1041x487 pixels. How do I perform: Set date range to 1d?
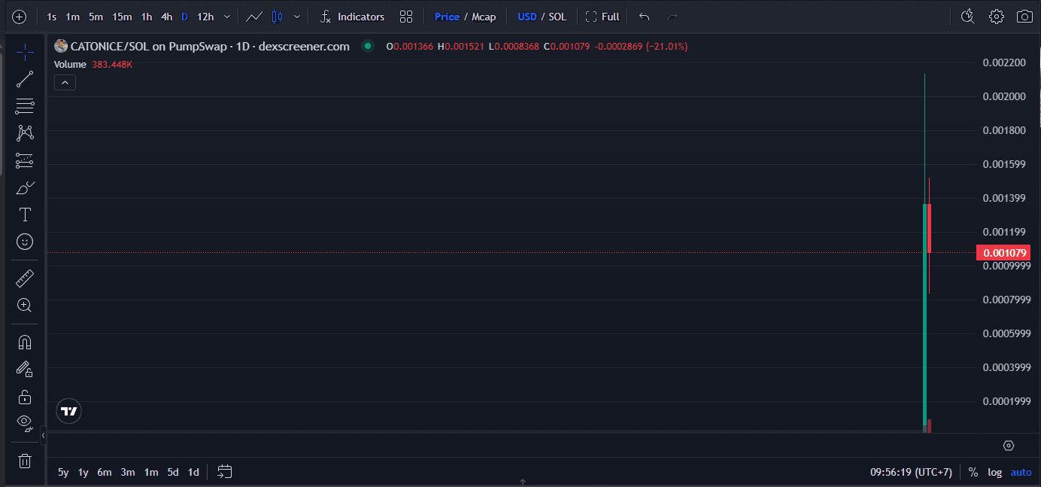tap(193, 472)
